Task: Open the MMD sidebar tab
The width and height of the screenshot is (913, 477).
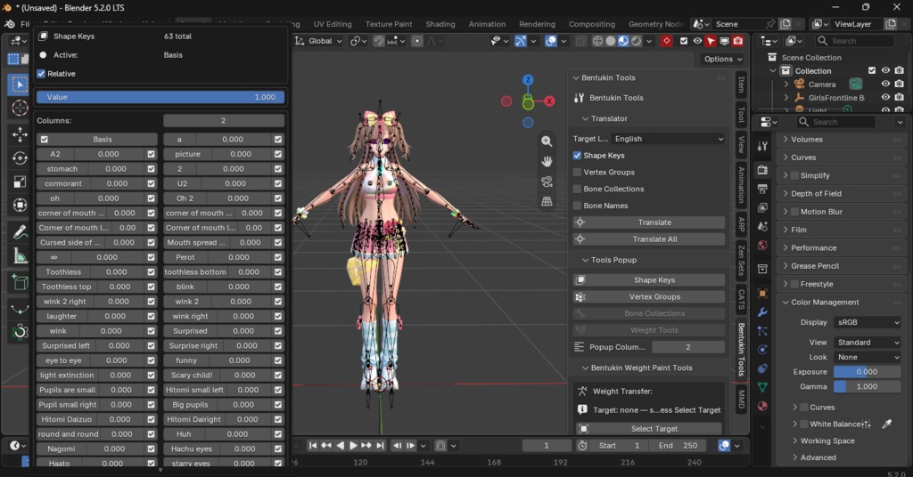Action: click(x=741, y=400)
